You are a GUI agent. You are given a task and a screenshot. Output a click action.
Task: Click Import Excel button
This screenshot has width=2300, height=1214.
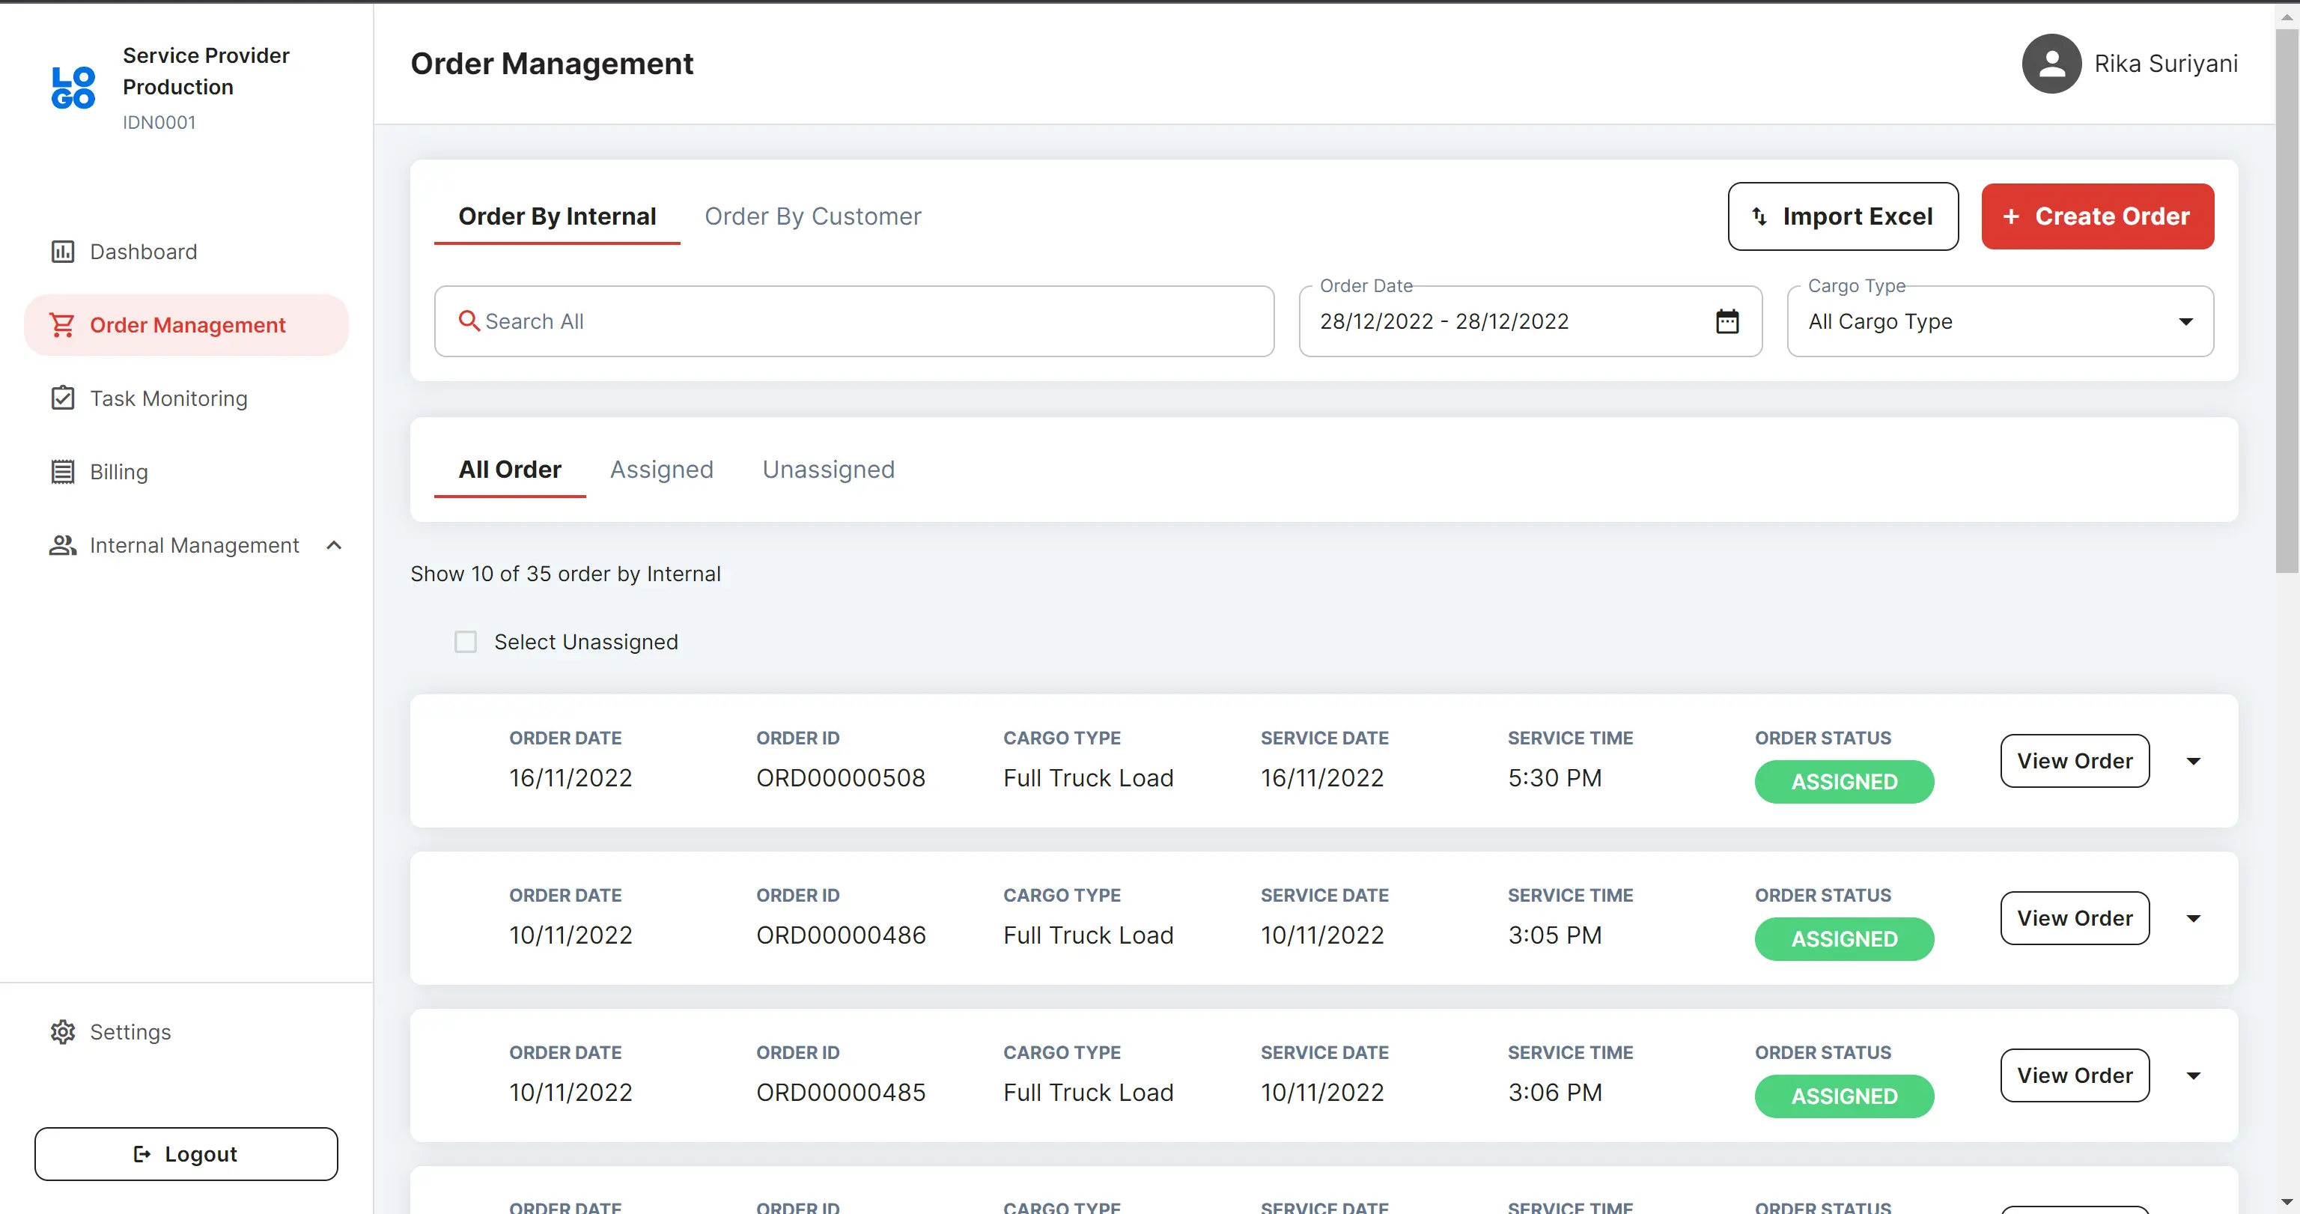point(1842,216)
